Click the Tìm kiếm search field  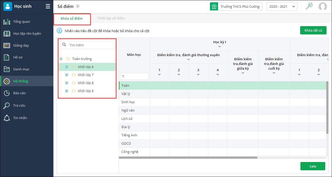(88, 45)
